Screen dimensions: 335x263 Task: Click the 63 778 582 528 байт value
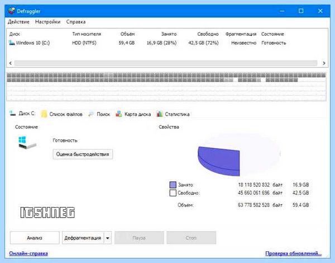tap(260, 205)
